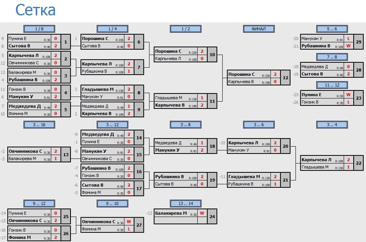
Task: Click match number 12 box in final
Action: tap(285, 78)
